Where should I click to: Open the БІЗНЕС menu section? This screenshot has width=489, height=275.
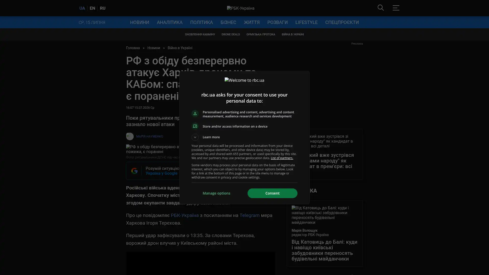228,22
